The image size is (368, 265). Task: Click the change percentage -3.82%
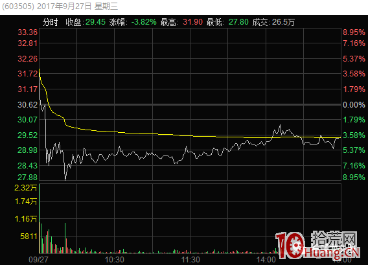[144, 22]
